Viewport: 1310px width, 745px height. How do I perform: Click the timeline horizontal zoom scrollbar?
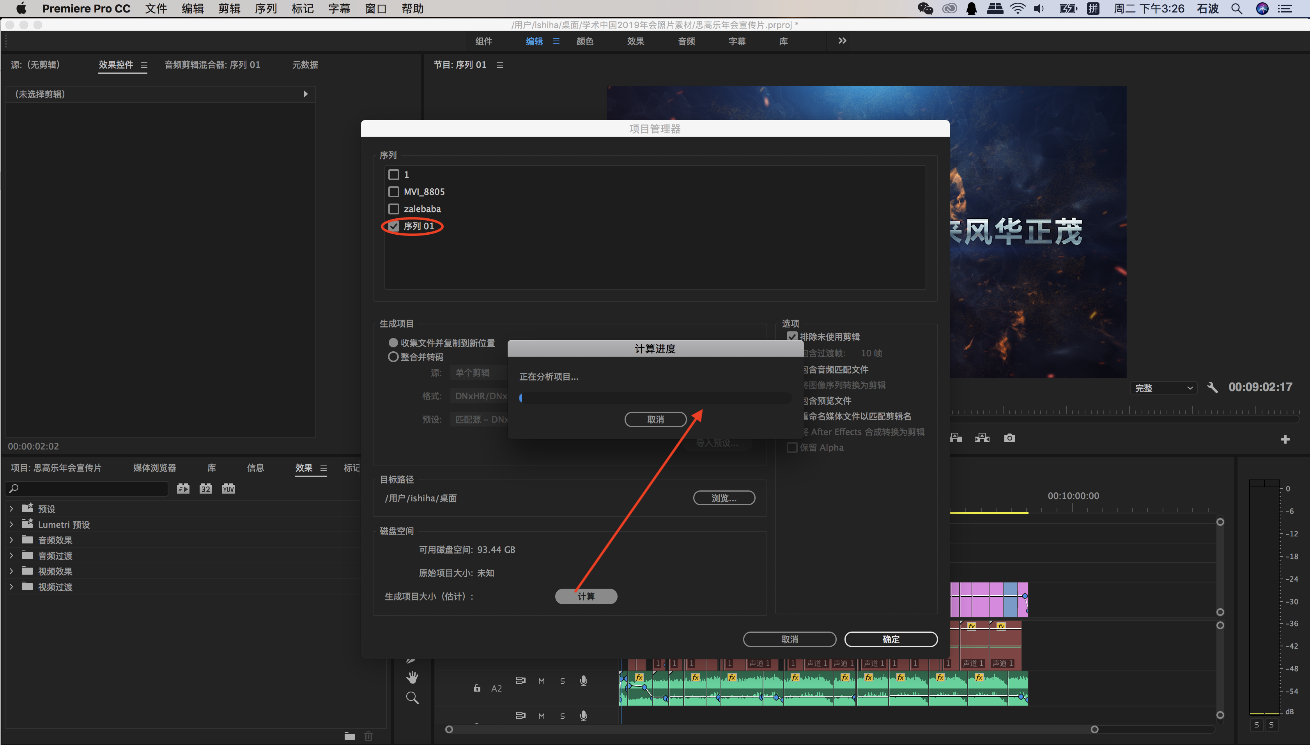coord(771,729)
